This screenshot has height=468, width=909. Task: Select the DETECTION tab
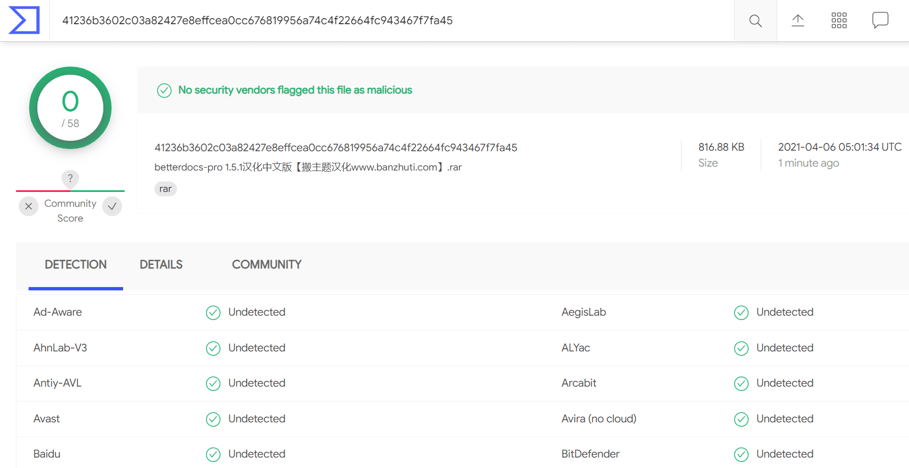pyautogui.click(x=76, y=265)
